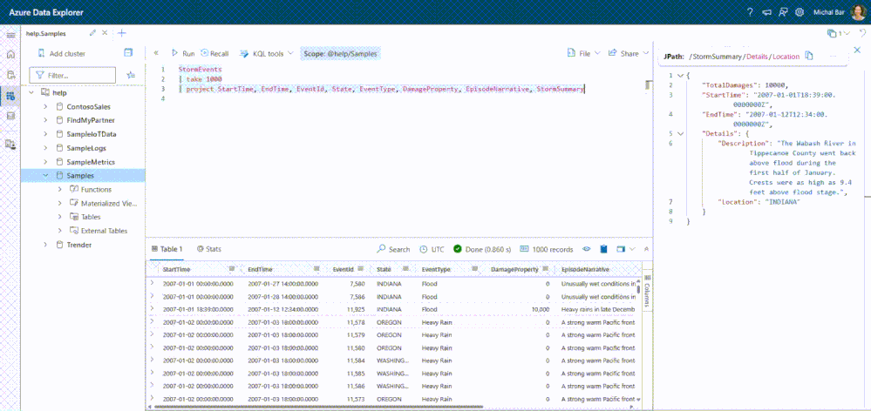871x411 pixels.
Task: Select the Samples database in tree
Action: pyautogui.click(x=84, y=176)
